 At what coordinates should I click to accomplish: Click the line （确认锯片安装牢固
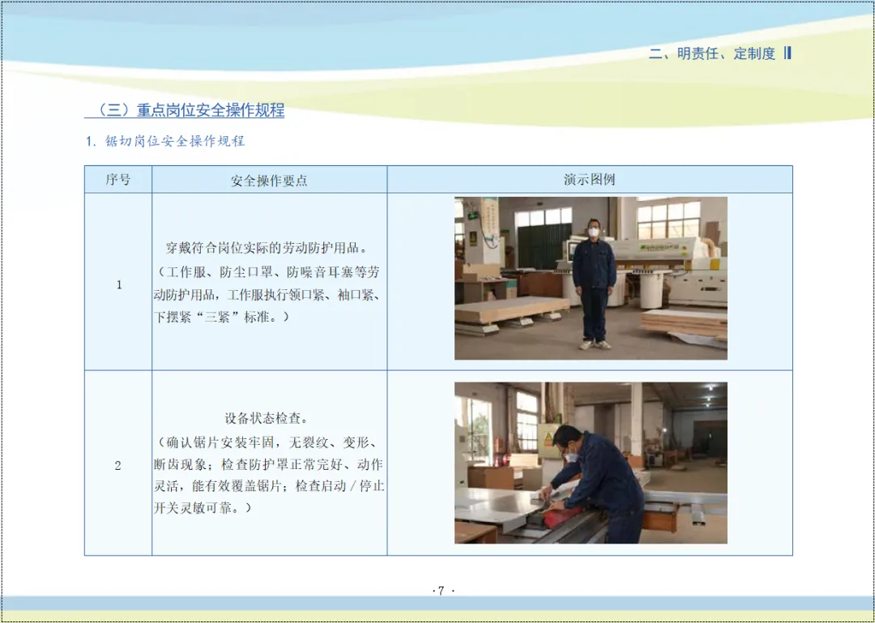(x=267, y=442)
